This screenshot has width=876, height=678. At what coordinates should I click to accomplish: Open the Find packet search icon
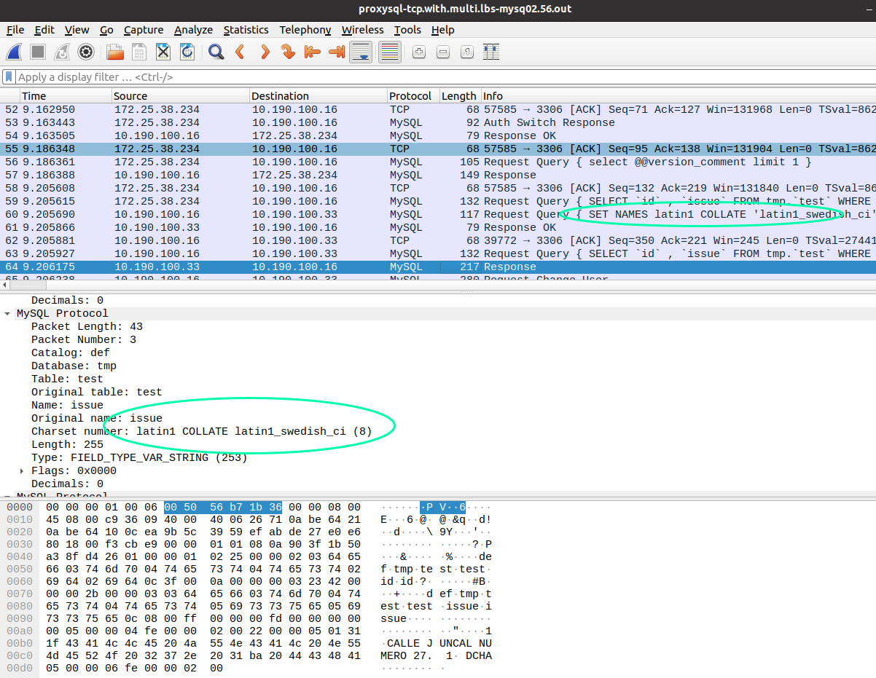[x=214, y=52]
